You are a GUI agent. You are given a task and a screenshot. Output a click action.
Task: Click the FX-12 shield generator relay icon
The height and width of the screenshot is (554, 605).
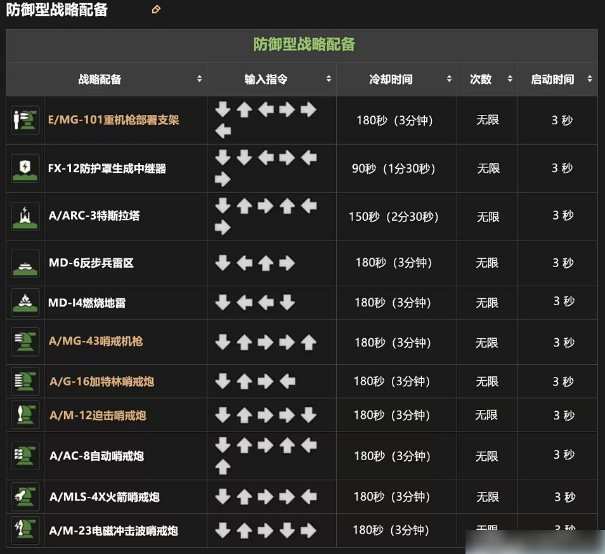coord(24,168)
